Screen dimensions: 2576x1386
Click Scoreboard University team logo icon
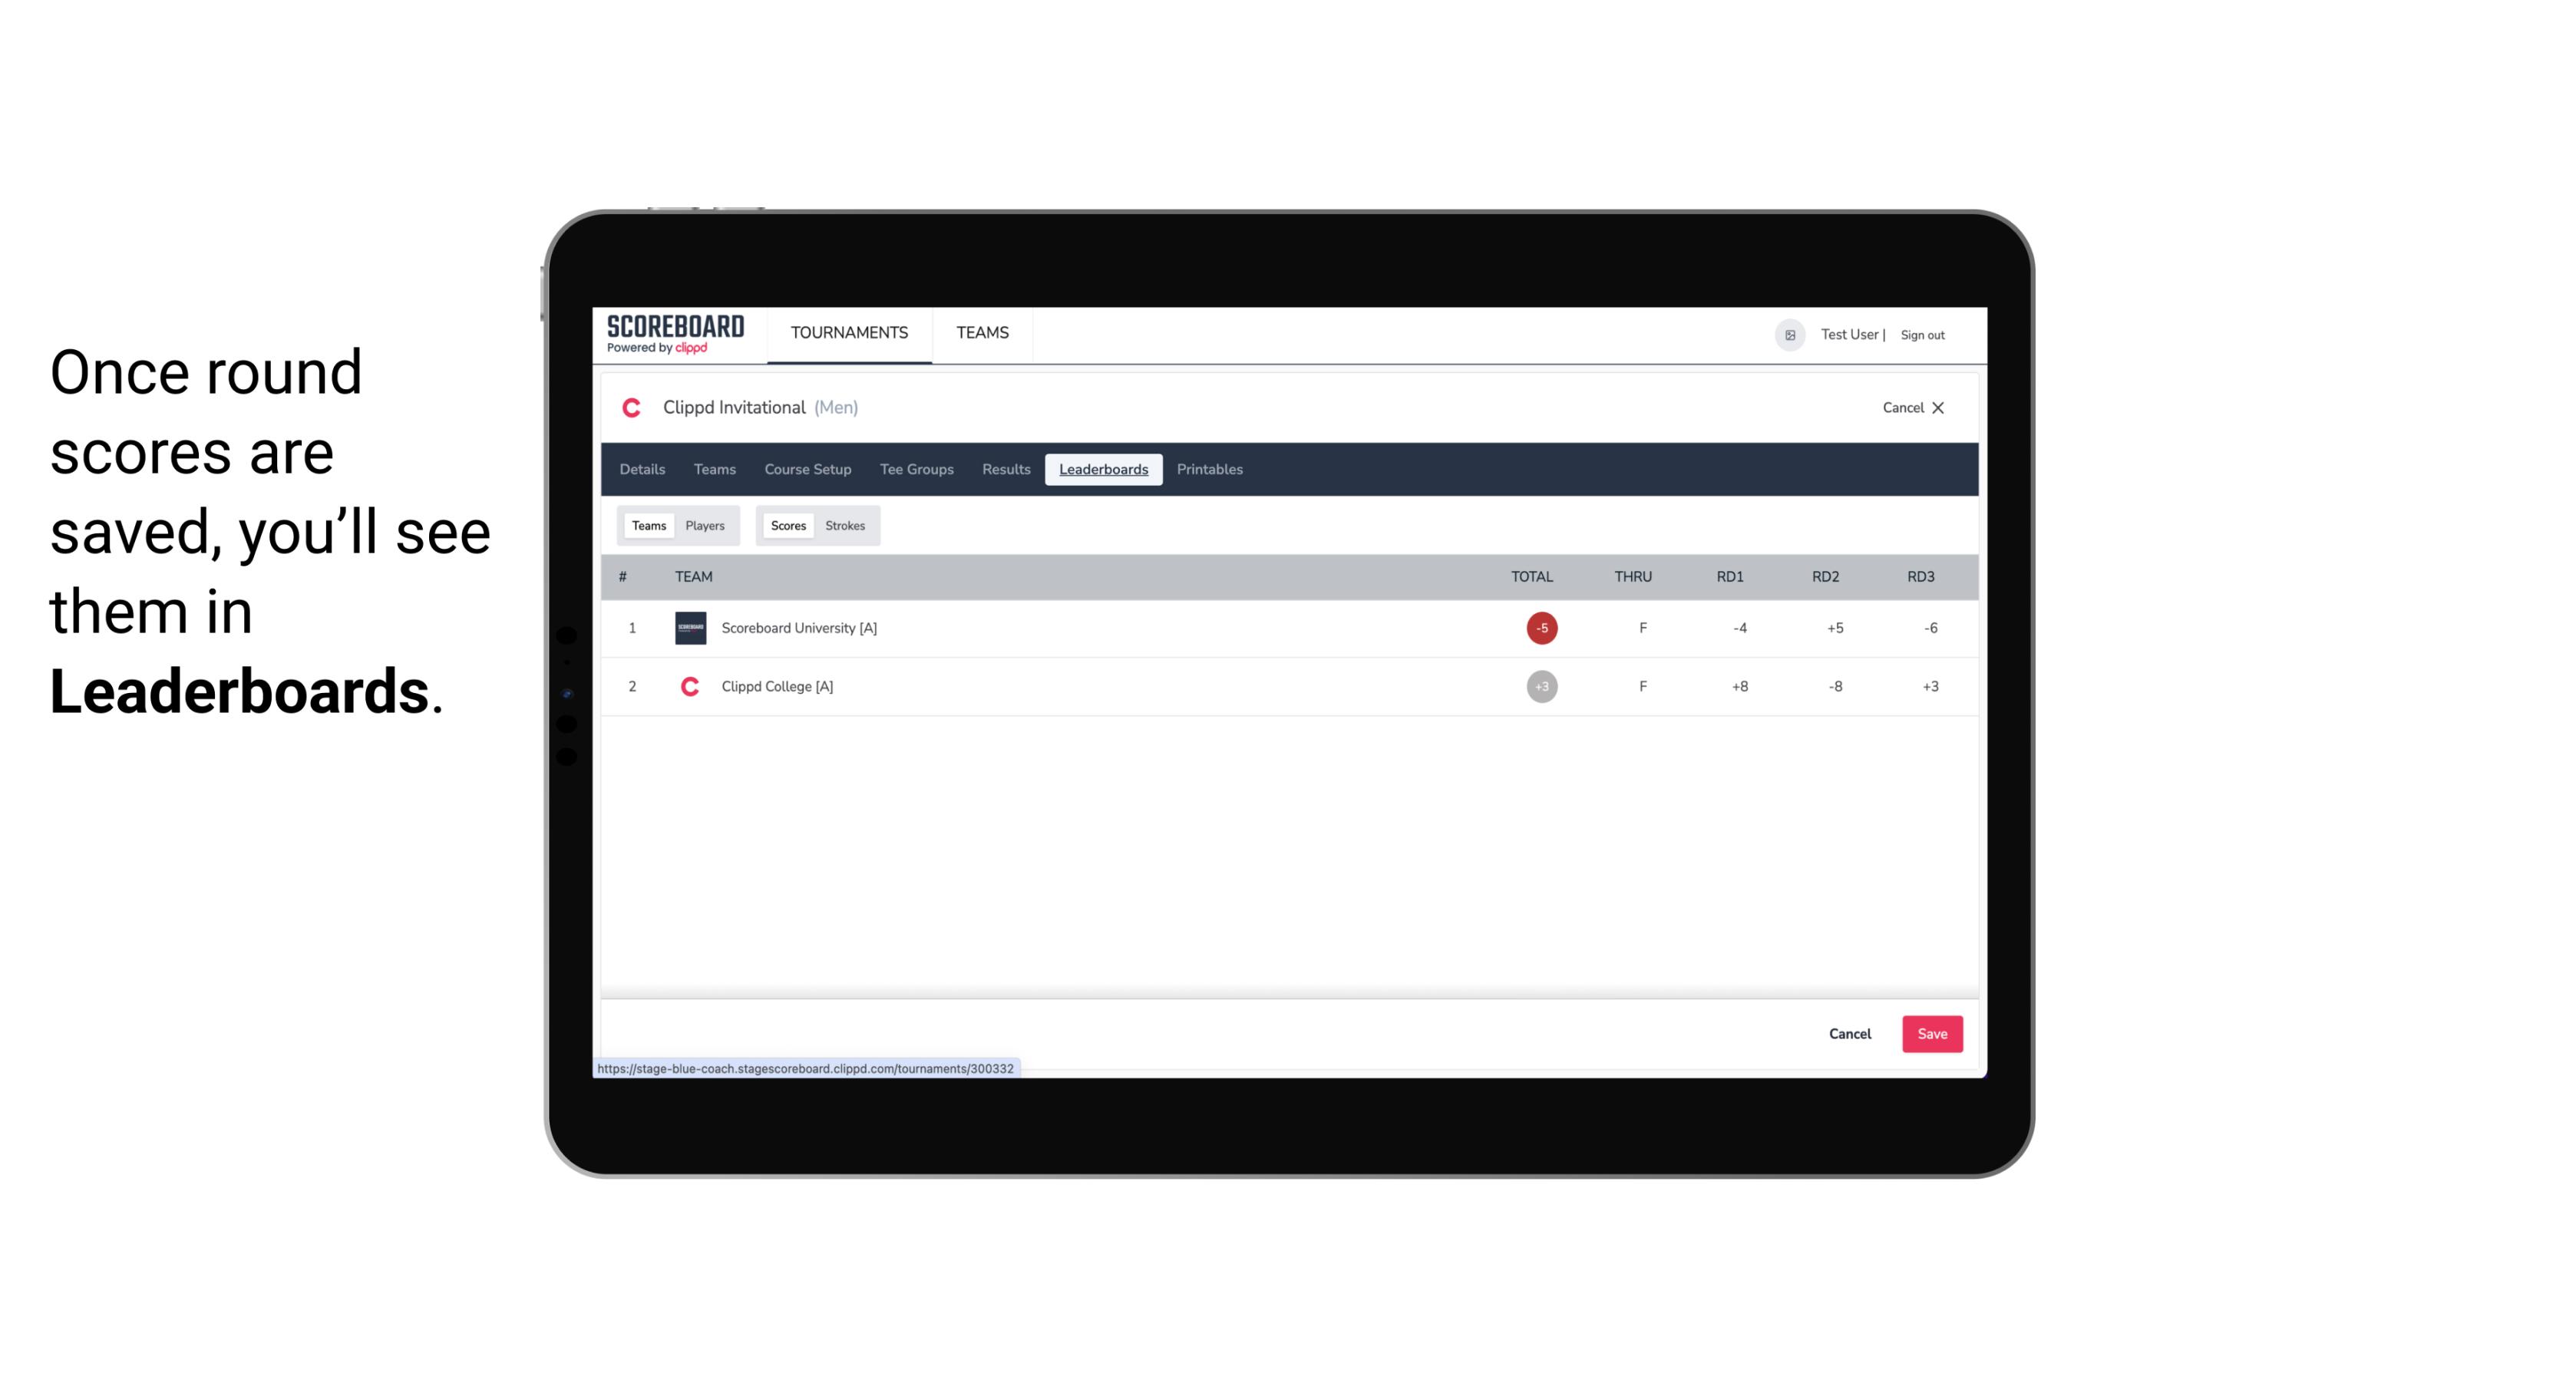pyautogui.click(x=688, y=628)
